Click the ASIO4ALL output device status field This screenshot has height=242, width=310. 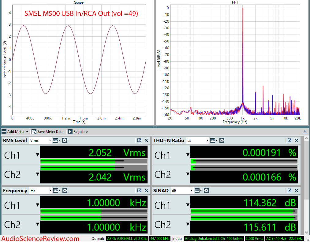[x=127, y=238]
